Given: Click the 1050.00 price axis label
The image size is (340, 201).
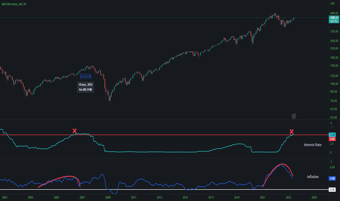Looking at the screenshot, I should click(x=334, y=84).
